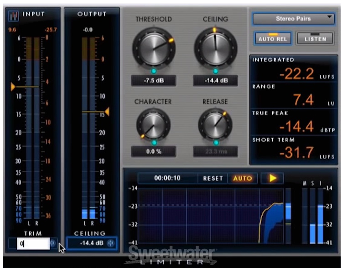This screenshot has height=268, width=342.
Task: Click the input threshold arrow marker
Action: point(13,87)
